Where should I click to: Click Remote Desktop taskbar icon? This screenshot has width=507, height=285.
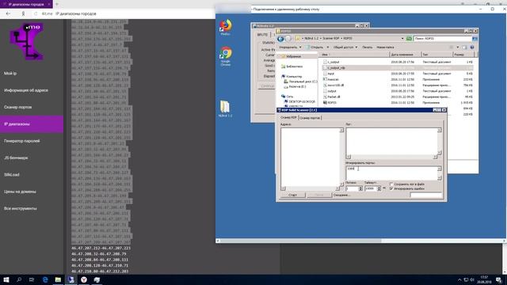(71, 279)
